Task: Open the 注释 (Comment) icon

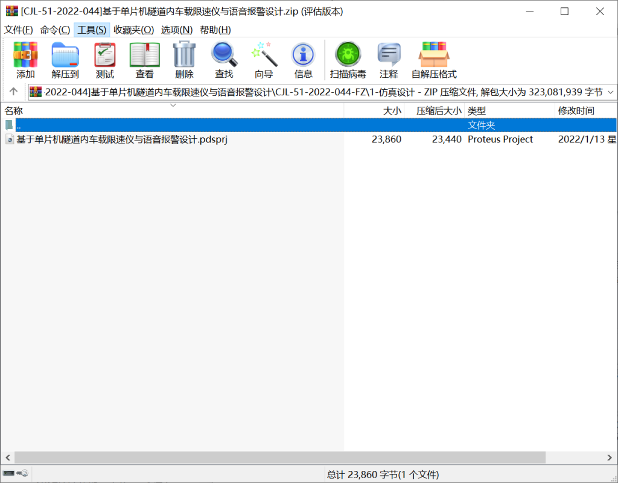Action: coord(389,55)
